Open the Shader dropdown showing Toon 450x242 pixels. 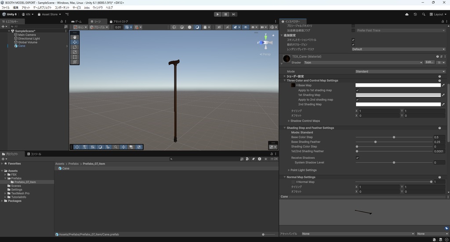(x=363, y=62)
